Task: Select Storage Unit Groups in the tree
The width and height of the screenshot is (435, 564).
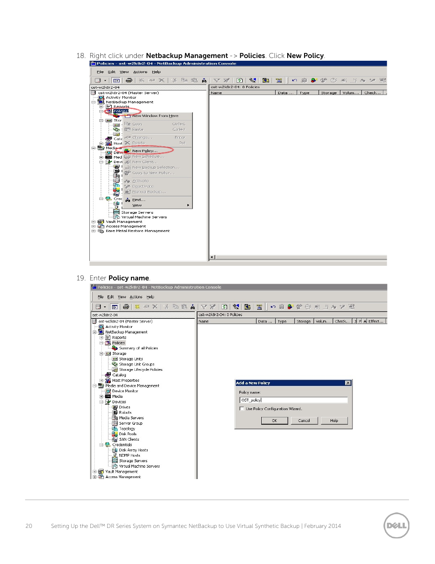Action: (x=137, y=364)
